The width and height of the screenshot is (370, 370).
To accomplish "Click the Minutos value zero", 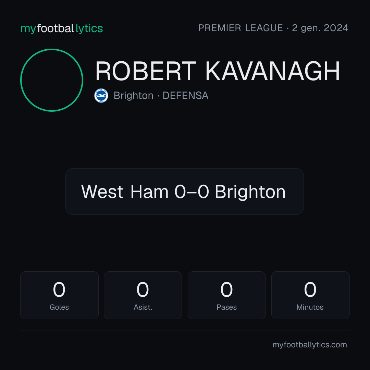I will coord(310,289).
